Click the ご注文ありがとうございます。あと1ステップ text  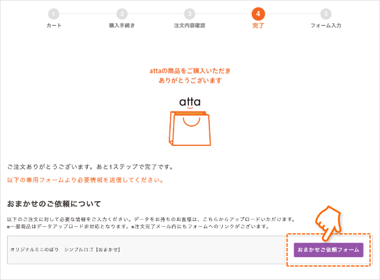90,167
